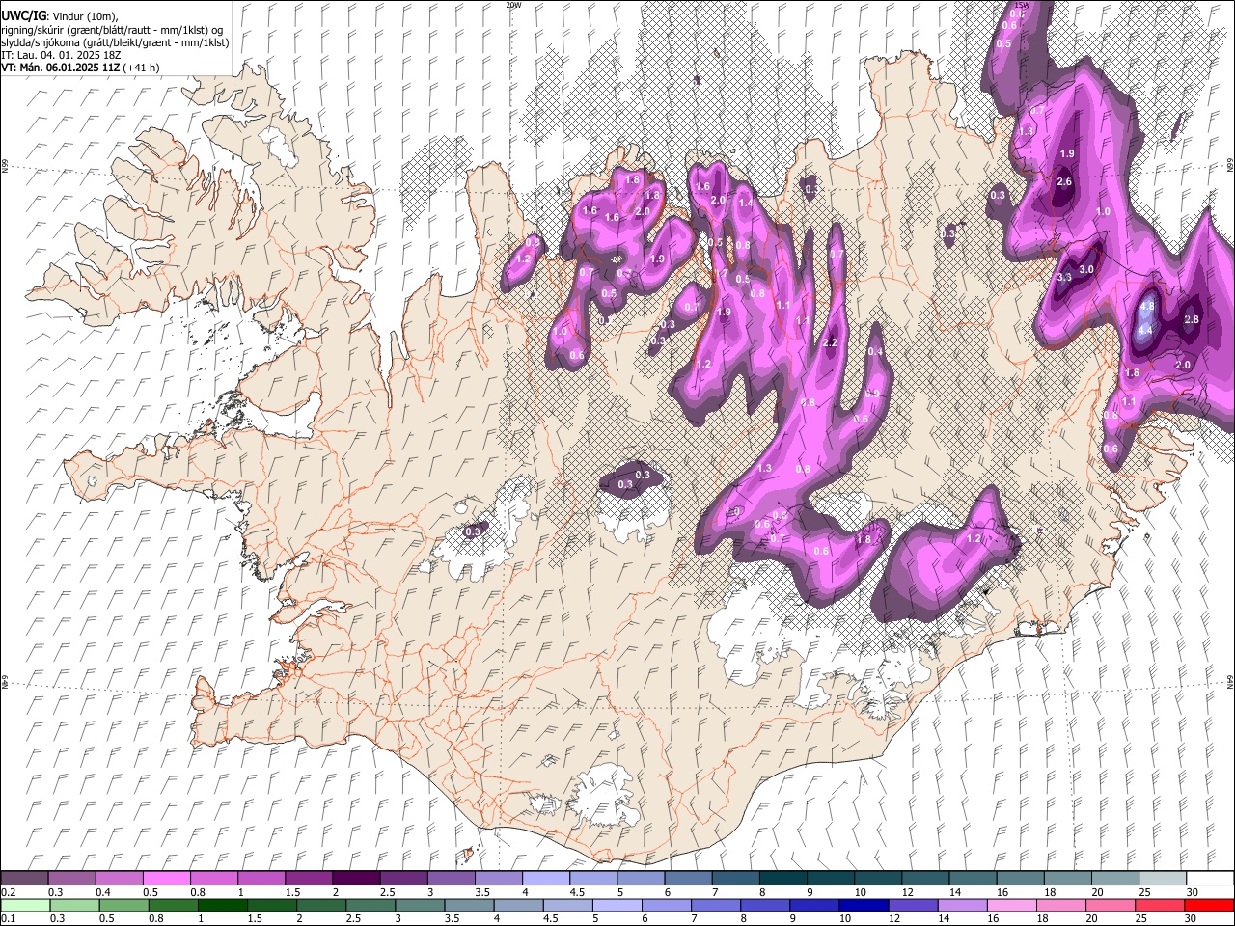This screenshot has width=1235, height=926.
Task: Click the crimson swatch starting at 25 in lower bar
Action: click(1160, 906)
